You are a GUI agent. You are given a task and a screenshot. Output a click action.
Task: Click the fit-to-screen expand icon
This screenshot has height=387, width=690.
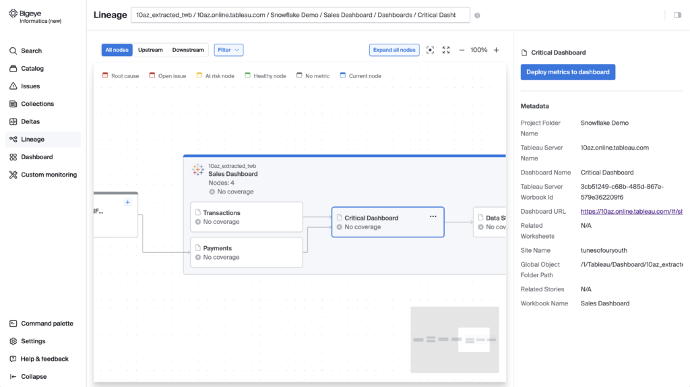[x=446, y=50]
